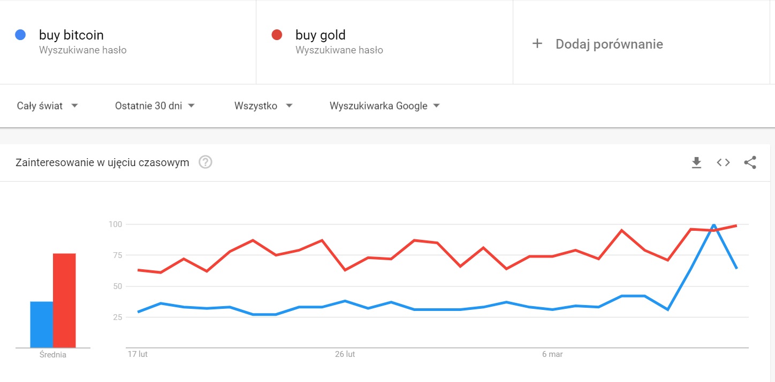Expand the Ostatnie 30 dni time range

pos(155,106)
